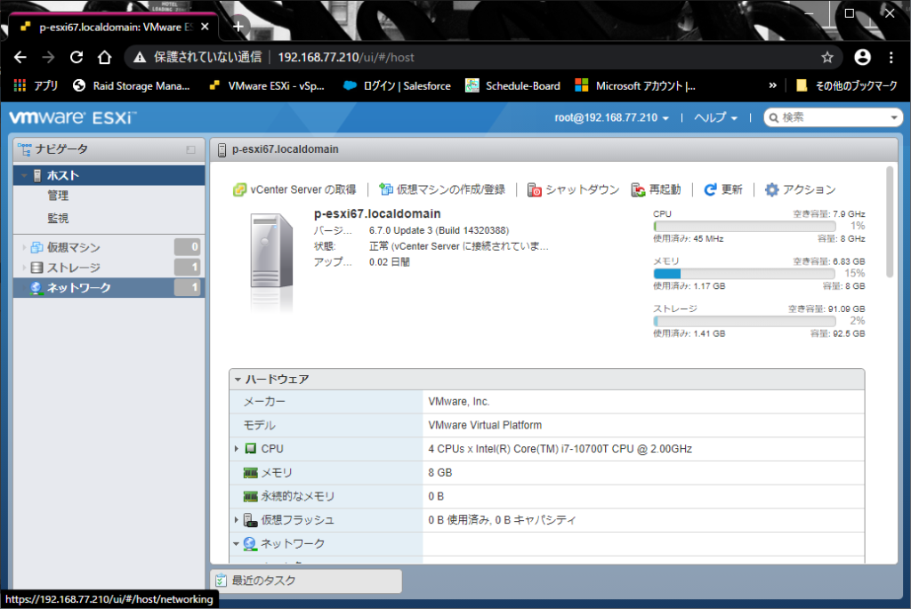Click the VMware ESXi logo

tap(73, 117)
